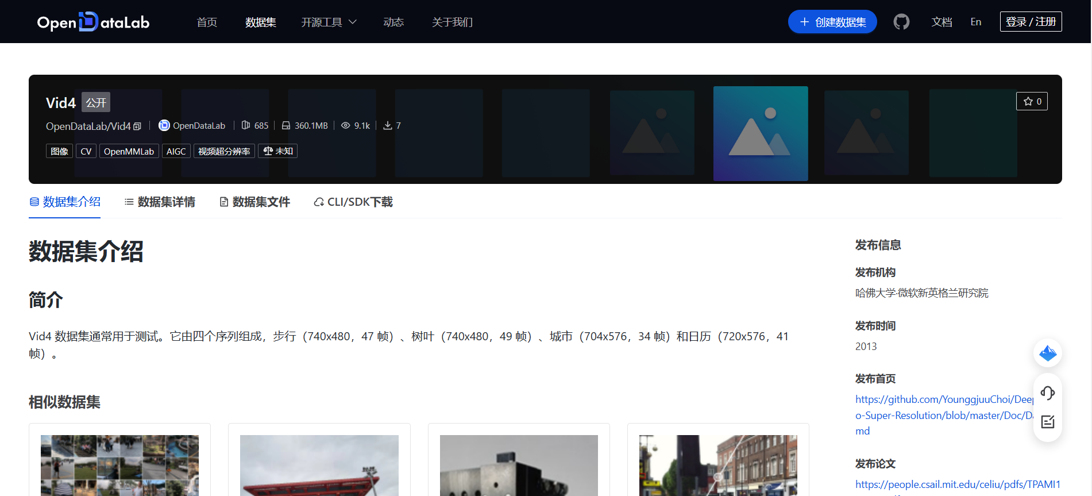Click the 相似数据集 heading

coord(64,402)
